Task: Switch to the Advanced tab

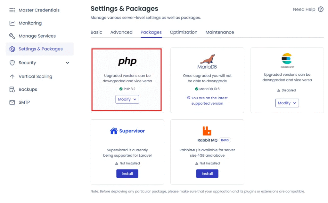Action: click(x=121, y=32)
